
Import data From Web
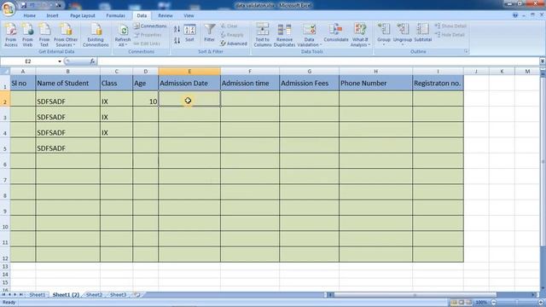pos(27,35)
